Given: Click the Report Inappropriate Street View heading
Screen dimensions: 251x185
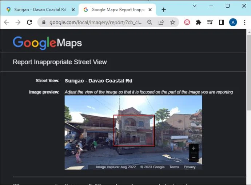Looking at the screenshot, I should click(x=60, y=62).
